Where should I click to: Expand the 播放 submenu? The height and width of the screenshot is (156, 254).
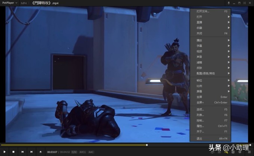click(x=210, y=40)
